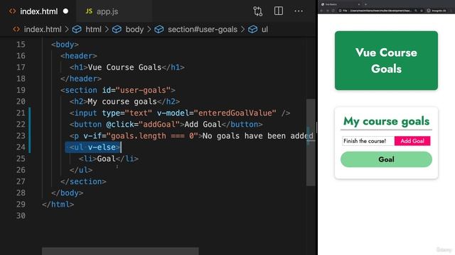The height and width of the screenshot is (255, 455).
Task: Click line number 15 in the gutter
Action: coord(21,45)
